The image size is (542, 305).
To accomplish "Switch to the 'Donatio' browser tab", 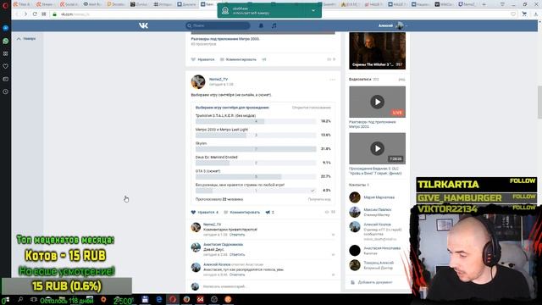I will (116, 4).
